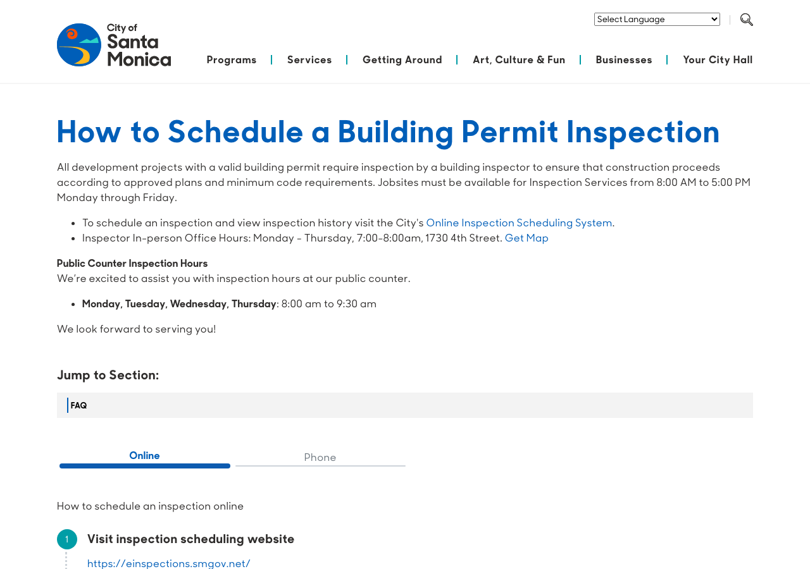Open the Select Language dropdown
The image size is (810, 569).
click(657, 20)
